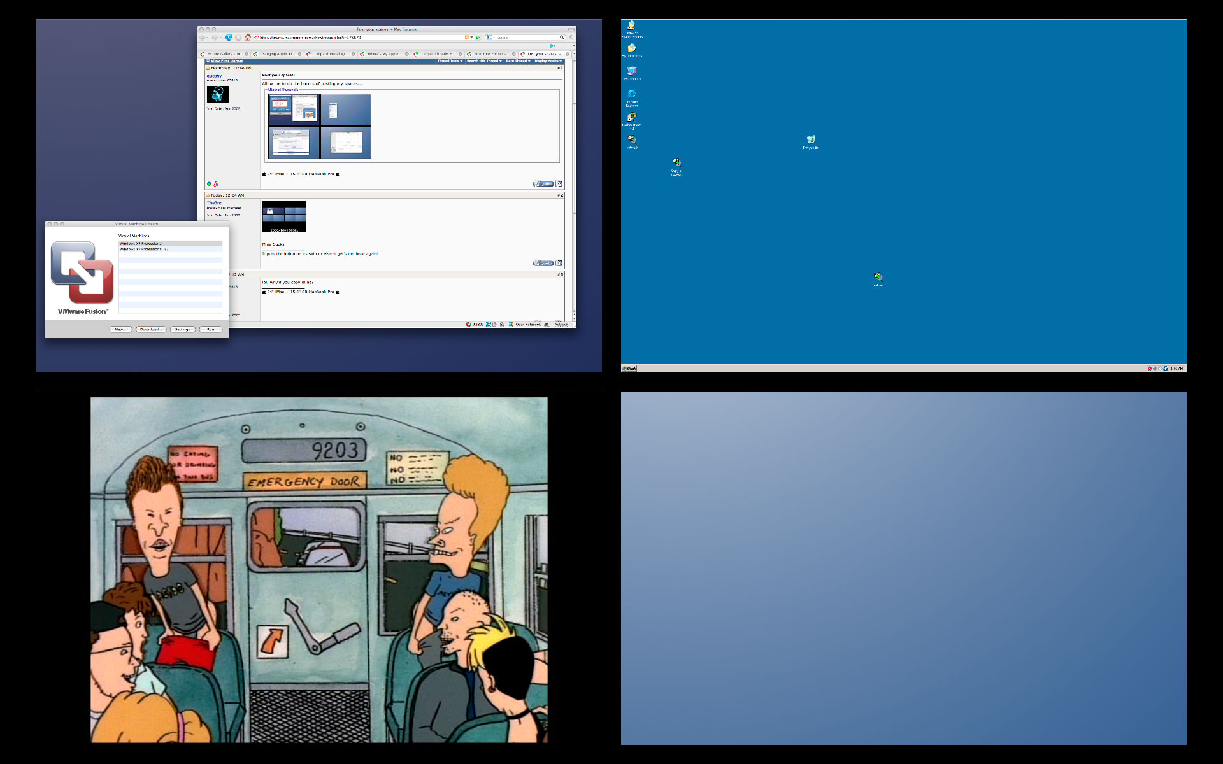1223x764 pixels.
Task: Open the Copy of network desktop icon
Action: click(676, 167)
